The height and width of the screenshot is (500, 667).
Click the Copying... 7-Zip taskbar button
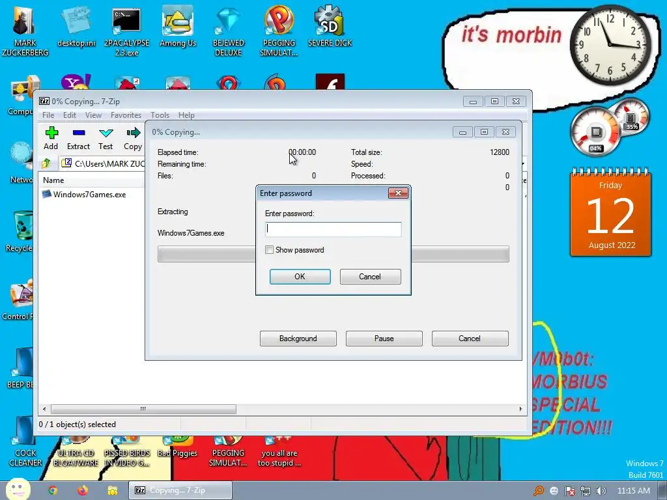coord(180,491)
